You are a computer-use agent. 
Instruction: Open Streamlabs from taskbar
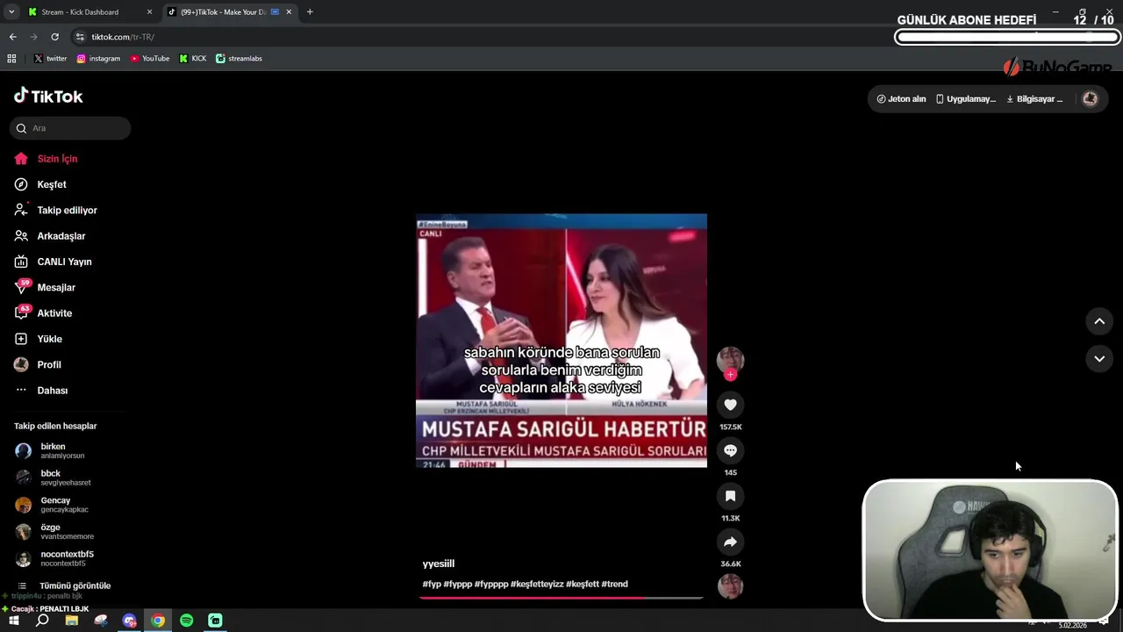[x=215, y=621]
